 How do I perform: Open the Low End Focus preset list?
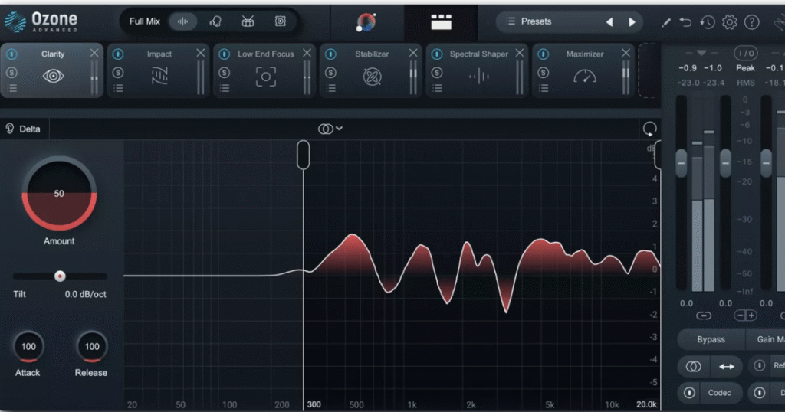tap(225, 89)
